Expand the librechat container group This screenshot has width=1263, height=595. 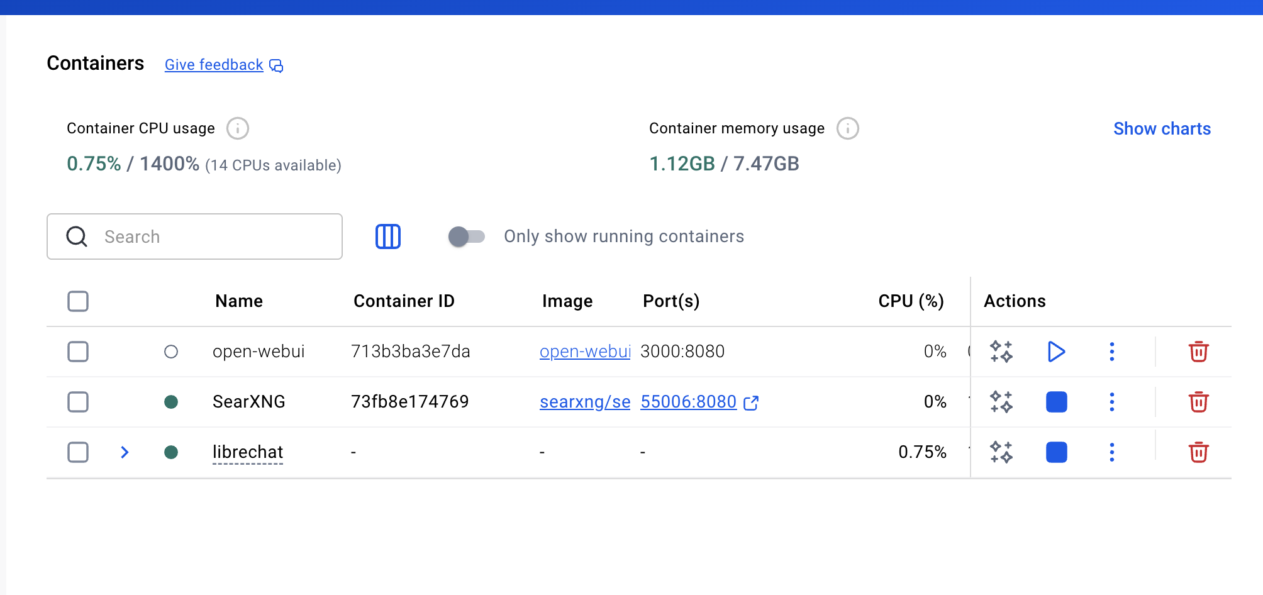click(125, 452)
